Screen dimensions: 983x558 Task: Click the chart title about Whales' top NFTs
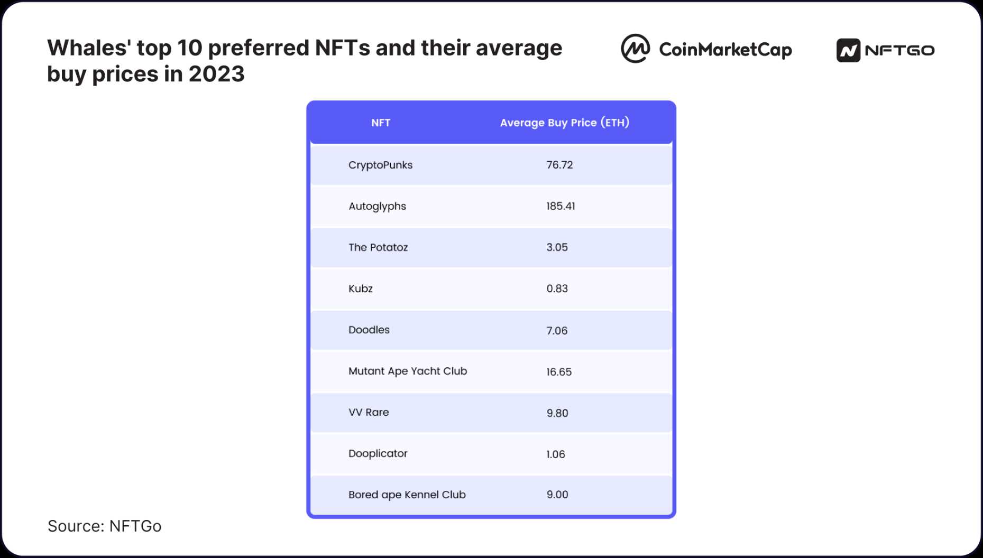(x=305, y=61)
